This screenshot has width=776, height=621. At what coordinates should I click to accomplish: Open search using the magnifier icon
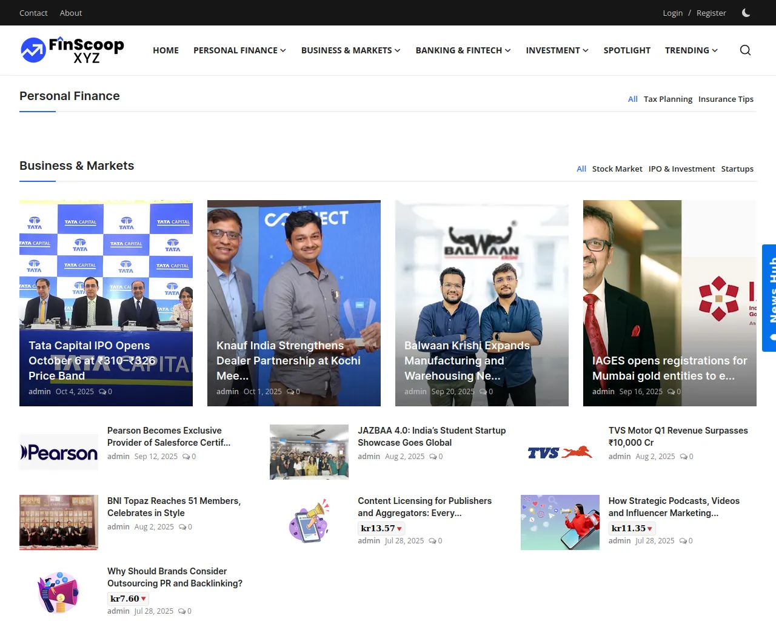click(x=745, y=50)
